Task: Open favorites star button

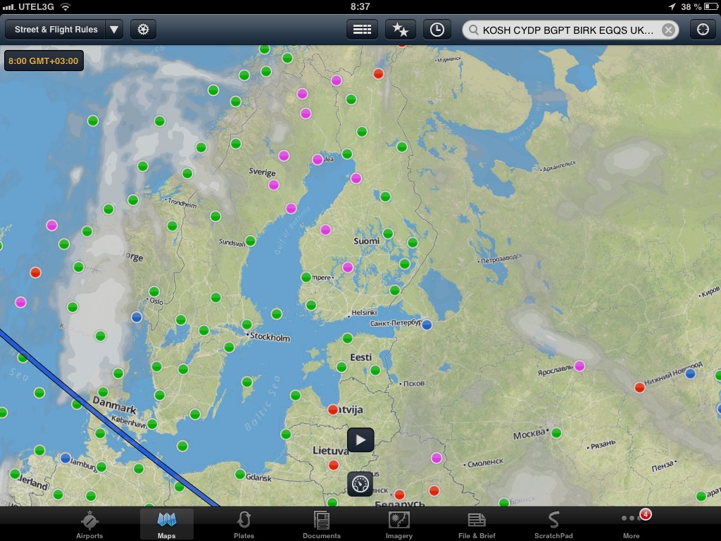Action: tap(400, 30)
